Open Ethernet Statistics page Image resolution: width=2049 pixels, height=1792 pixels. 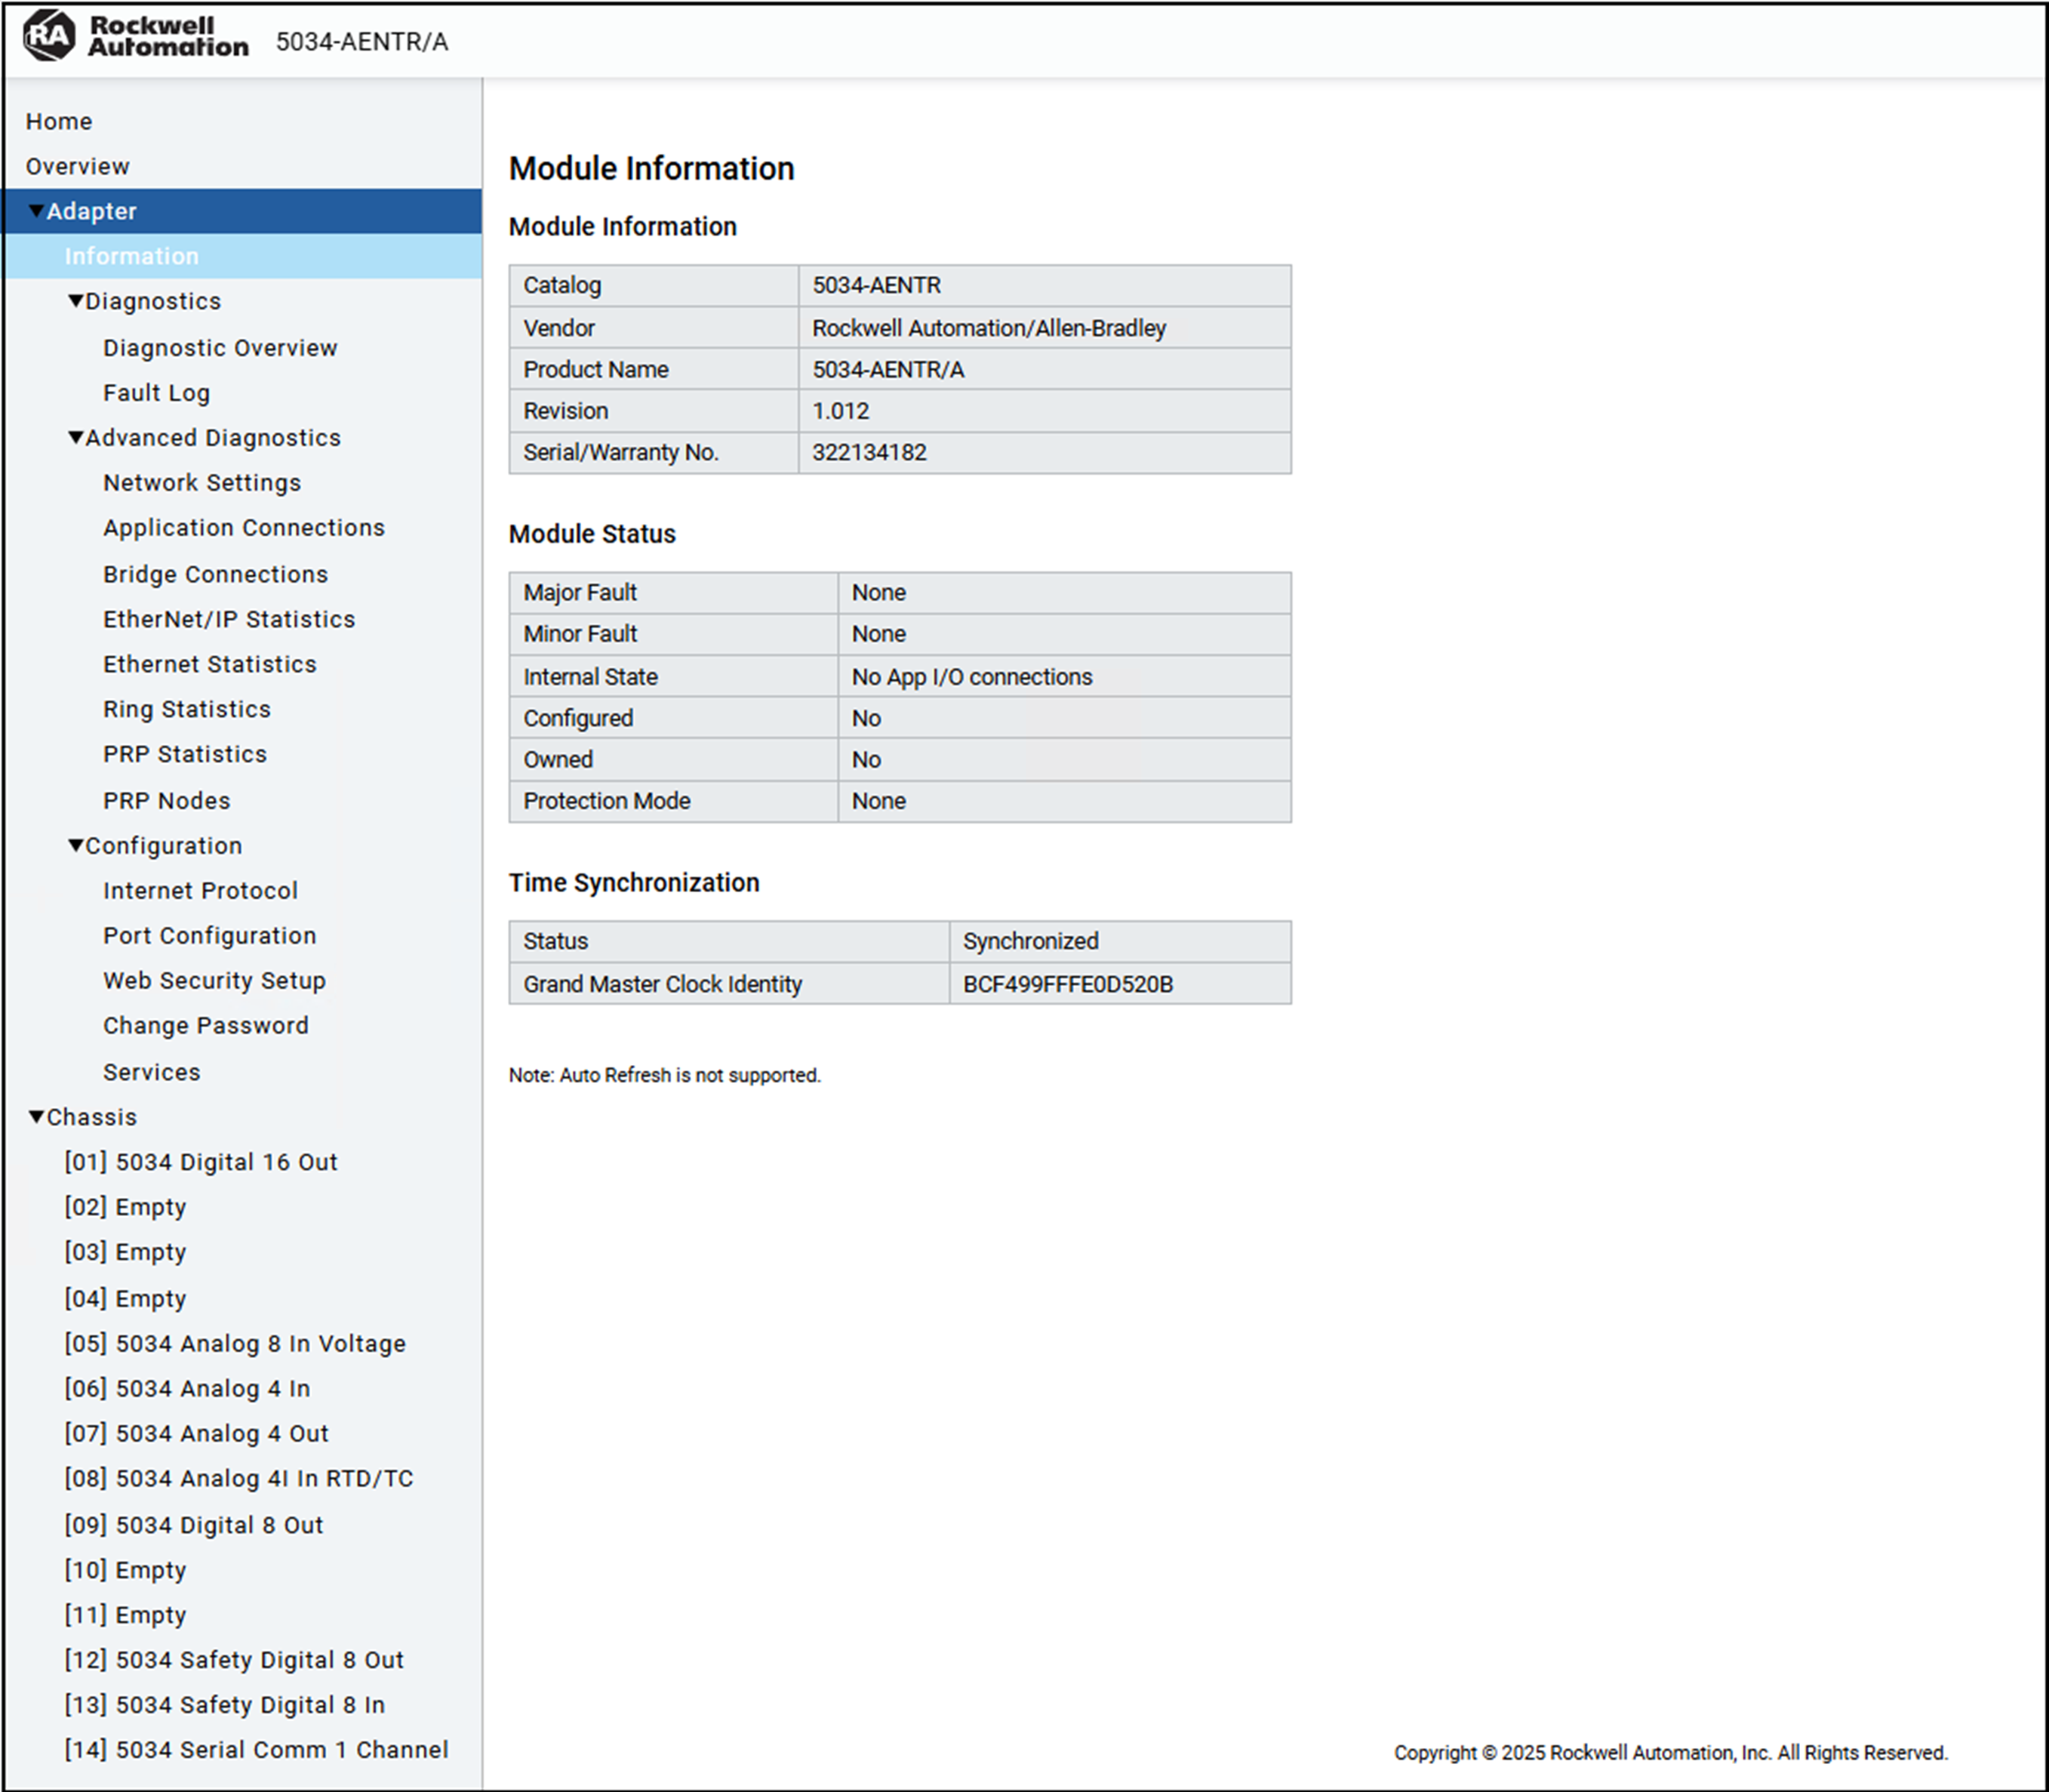click(x=210, y=664)
